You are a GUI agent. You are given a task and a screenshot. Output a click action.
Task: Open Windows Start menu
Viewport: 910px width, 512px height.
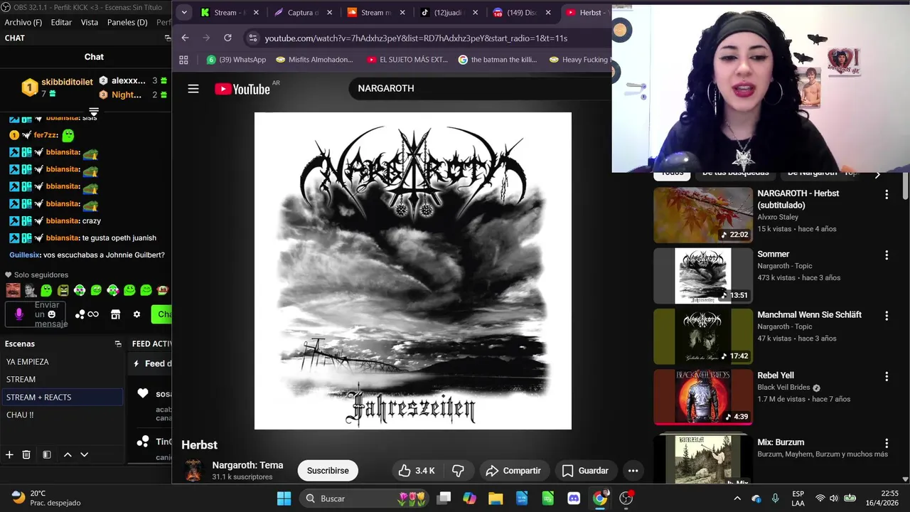point(284,498)
